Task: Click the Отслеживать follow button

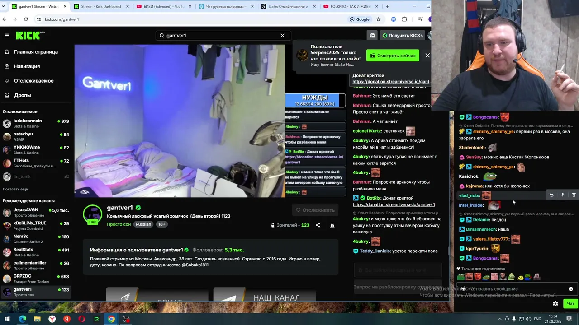Action: point(315,210)
